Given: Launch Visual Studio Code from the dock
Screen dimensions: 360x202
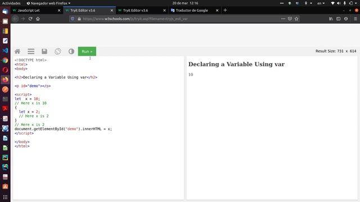Looking at the screenshot, I should (x=5, y=50).
